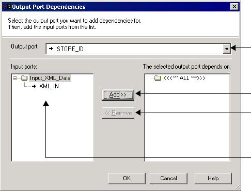Collapse the Input_XML_Data tree node
This screenshot has width=251, height=191.
click(x=15, y=78)
